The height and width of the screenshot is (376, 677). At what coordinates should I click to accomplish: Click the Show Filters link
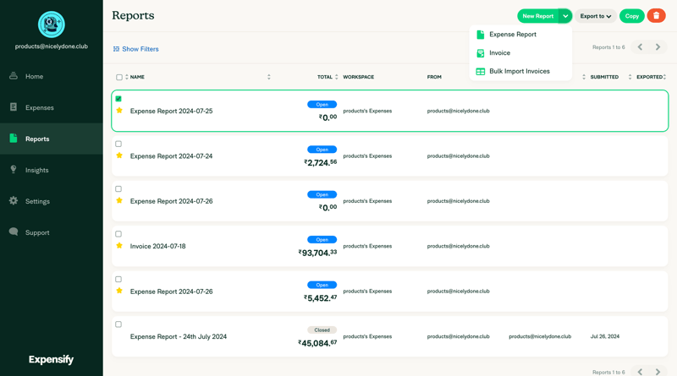point(135,49)
